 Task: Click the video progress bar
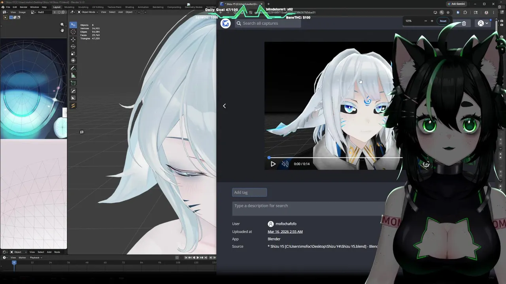pyautogui.click(x=335, y=158)
